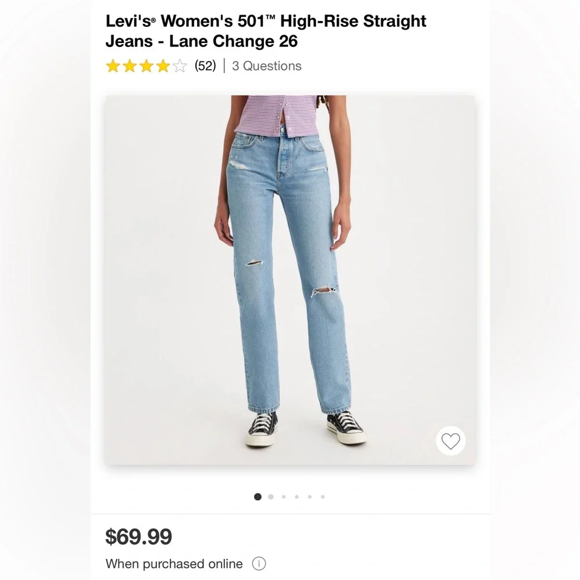Screen dimensions: 580x580
Task: Toggle the wishlist heart for these jeans
Action: [x=451, y=441]
